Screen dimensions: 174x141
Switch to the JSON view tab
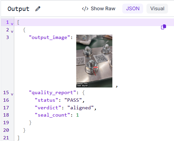click(133, 9)
